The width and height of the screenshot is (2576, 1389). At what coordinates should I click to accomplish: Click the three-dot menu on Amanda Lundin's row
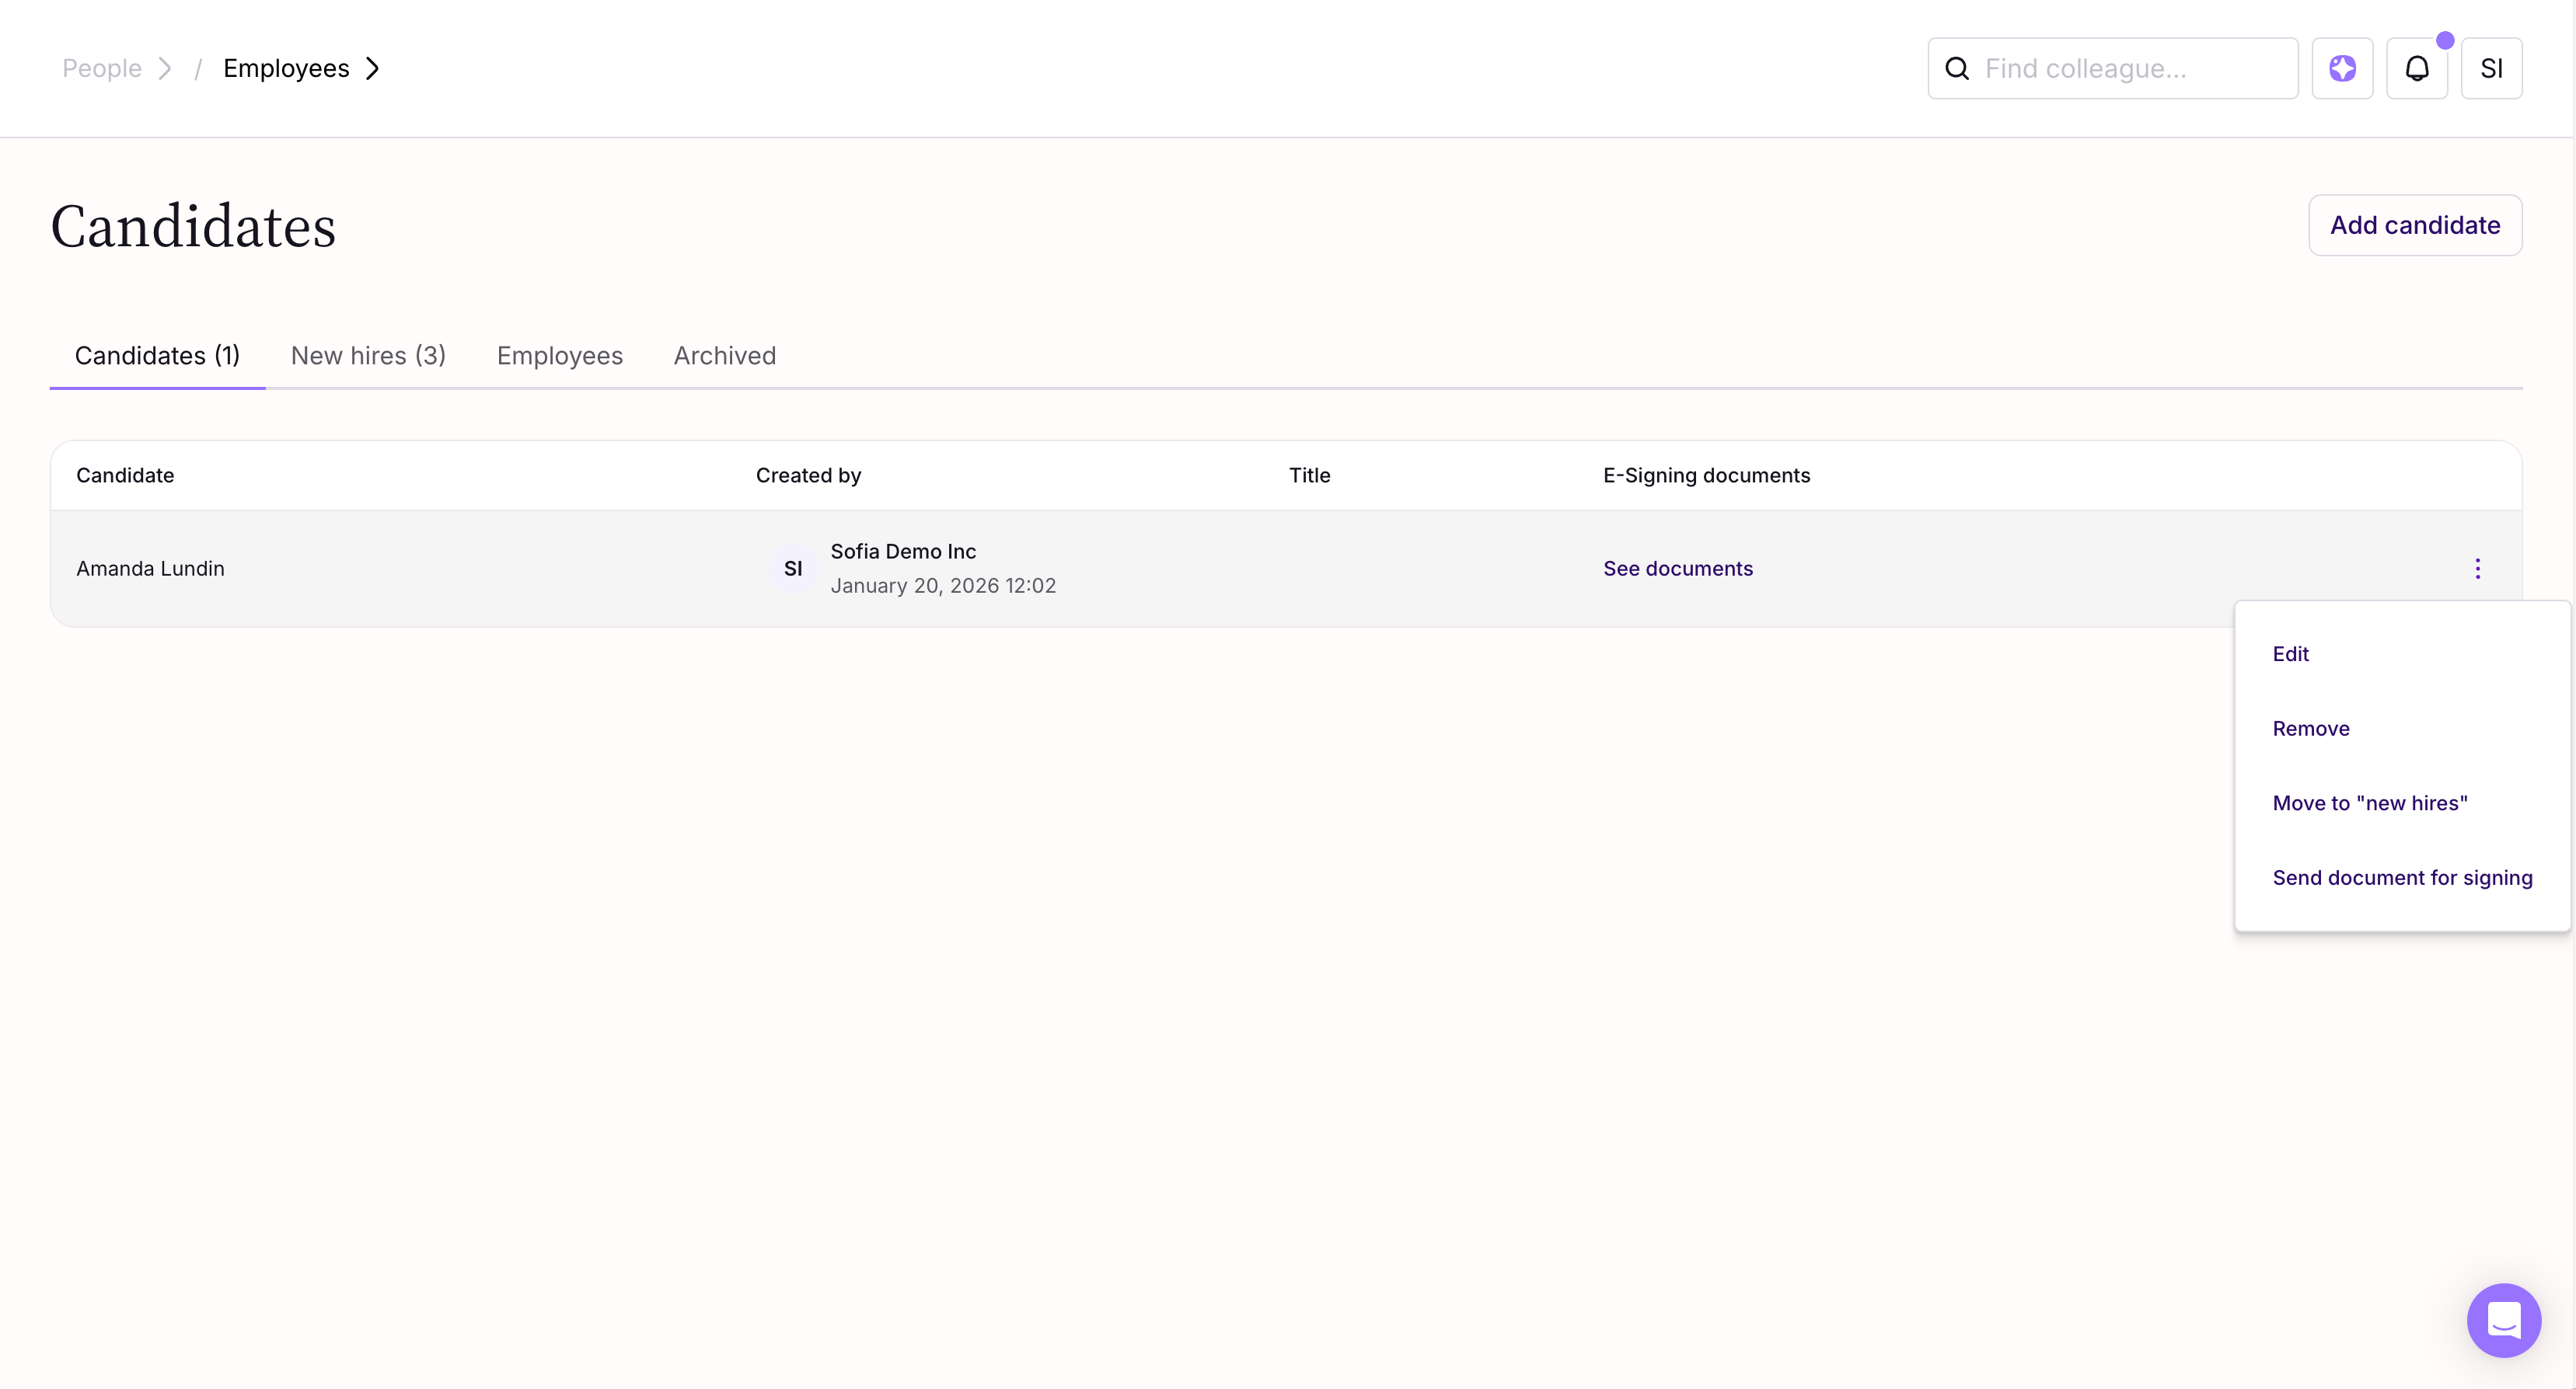(x=2476, y=569)
